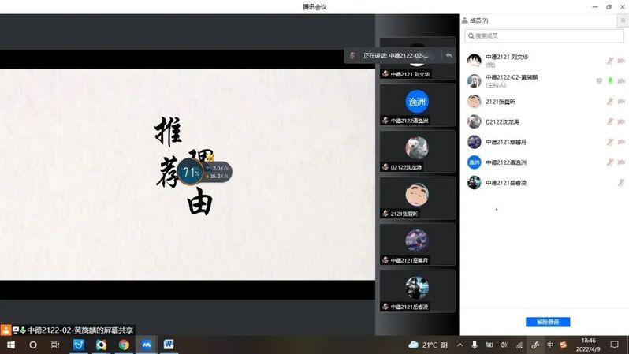This screenshot has height=354, width=629.
Task: Launch Chrome browser from taskbar
Action: point(124,345)
